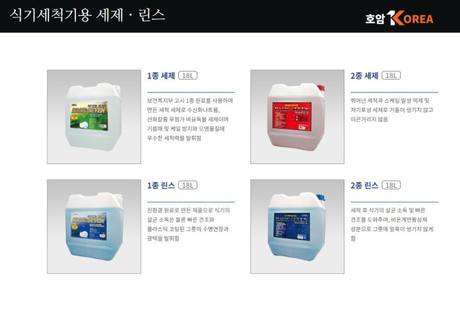Select the 18L badge beside 2종 린스
Screen dimensions: 460x330
391,185
